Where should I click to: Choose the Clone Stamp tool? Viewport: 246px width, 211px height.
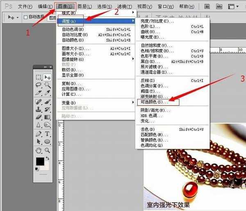[39, 109]
